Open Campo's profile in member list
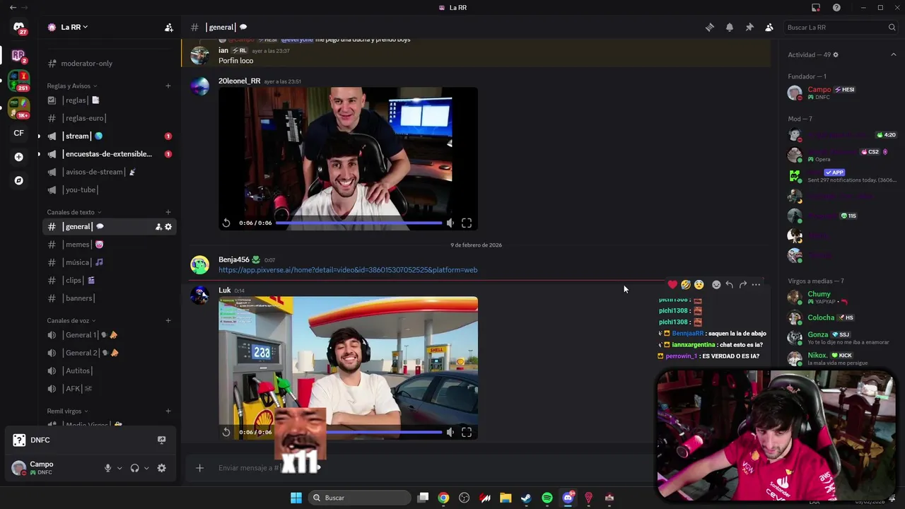 click(x=841, y=93)
